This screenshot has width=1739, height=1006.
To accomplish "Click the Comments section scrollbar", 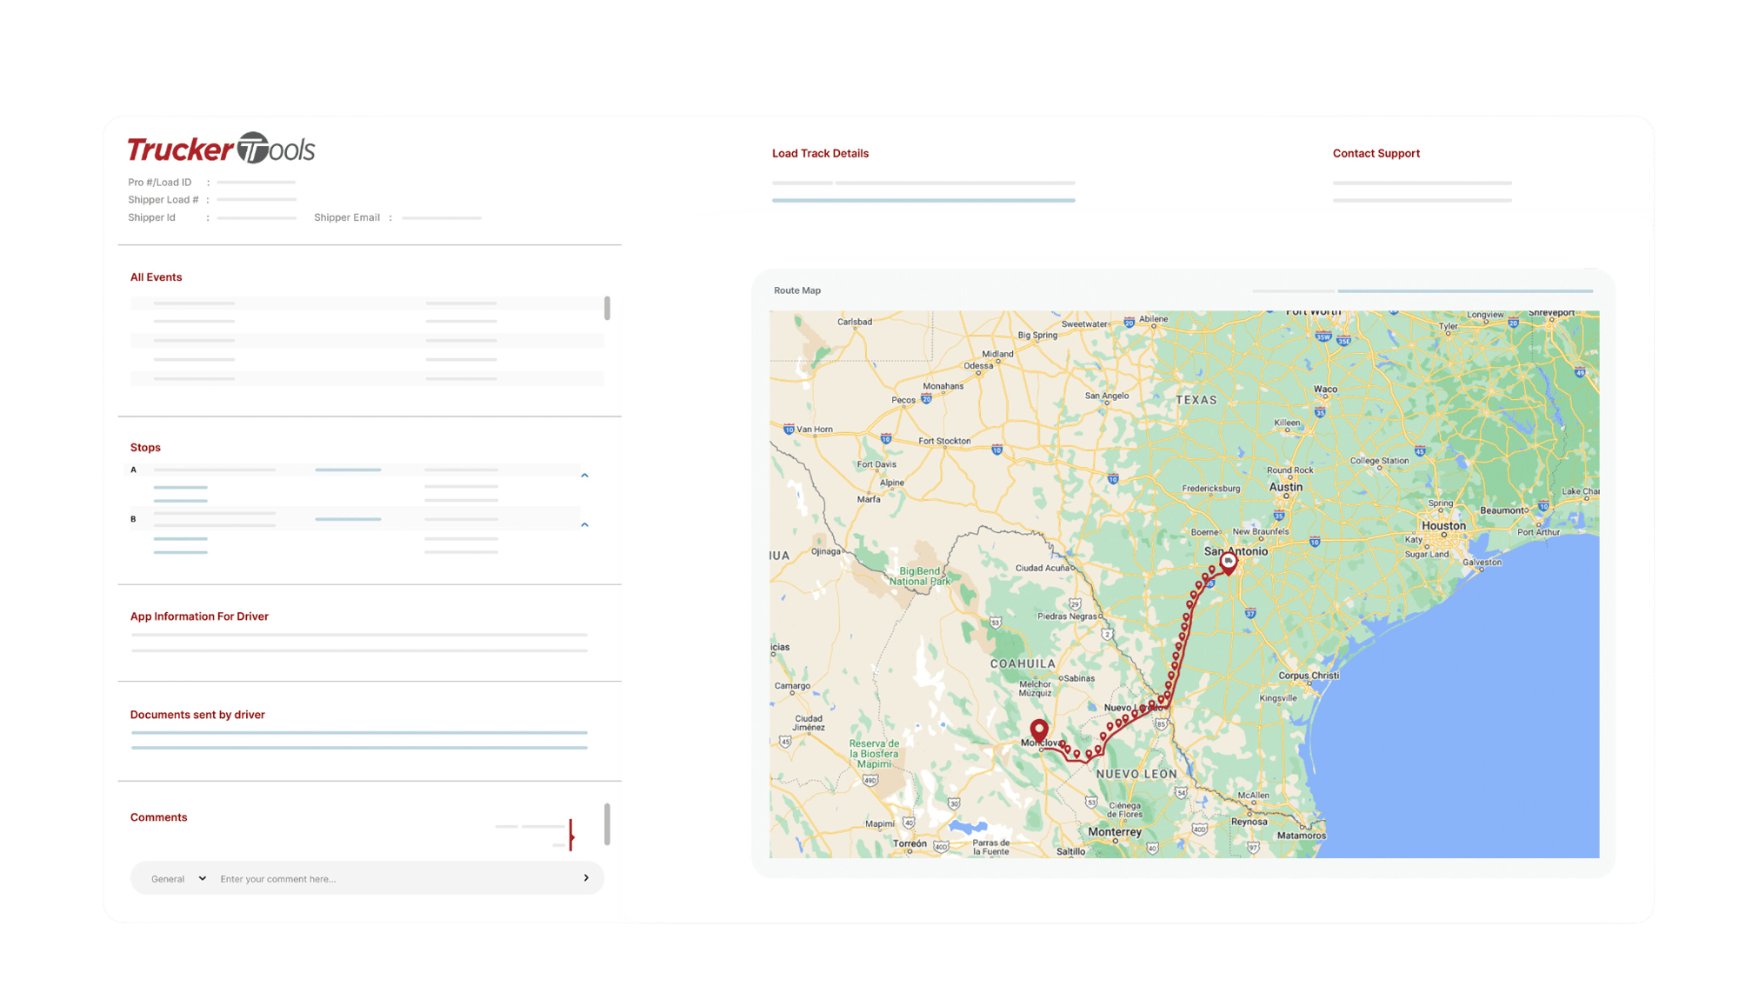I will tap(607, 824).
